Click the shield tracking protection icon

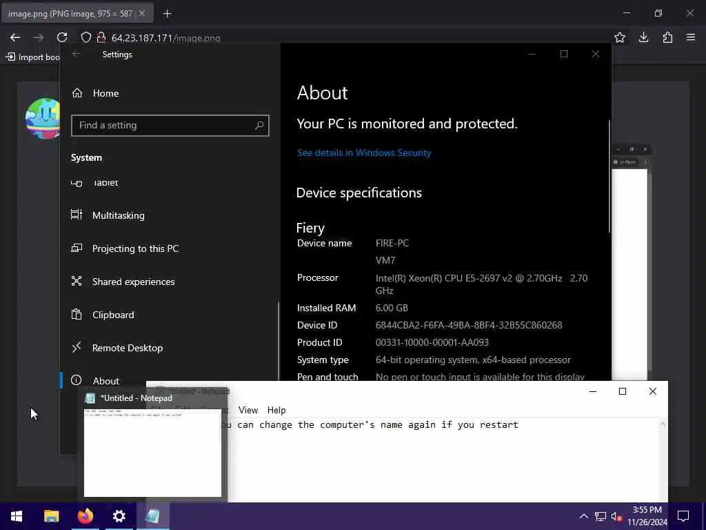click(86, 38)
